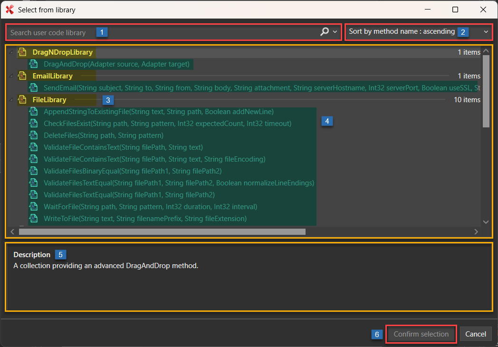
Task: Select the AppendStringToExistingFile method
Action: point(159,112)
